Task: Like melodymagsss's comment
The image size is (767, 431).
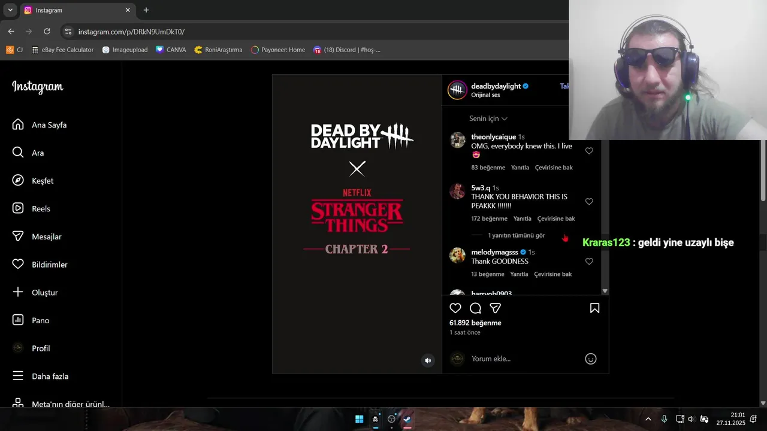Action: point(589,262)
